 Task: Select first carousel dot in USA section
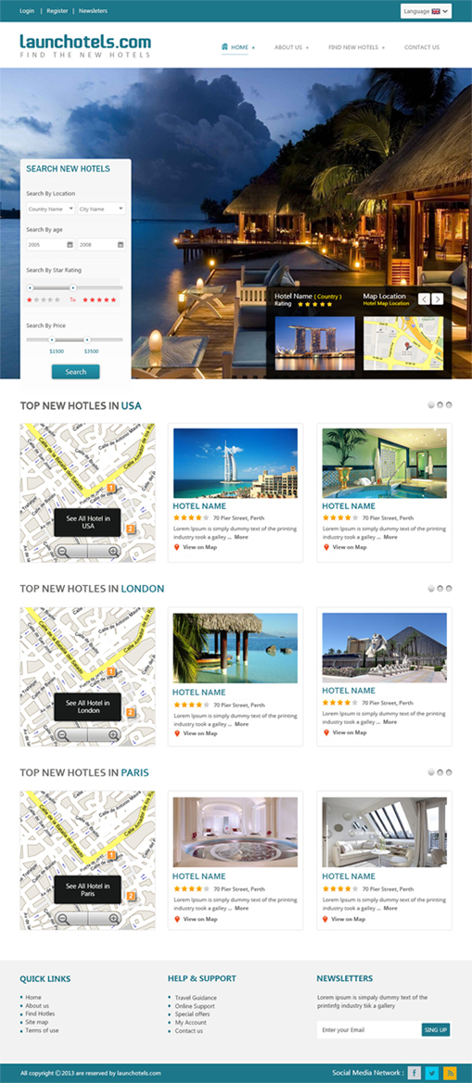(431, 405)
